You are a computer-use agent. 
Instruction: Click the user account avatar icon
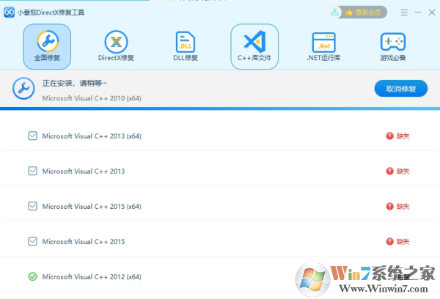coord(334,12)
